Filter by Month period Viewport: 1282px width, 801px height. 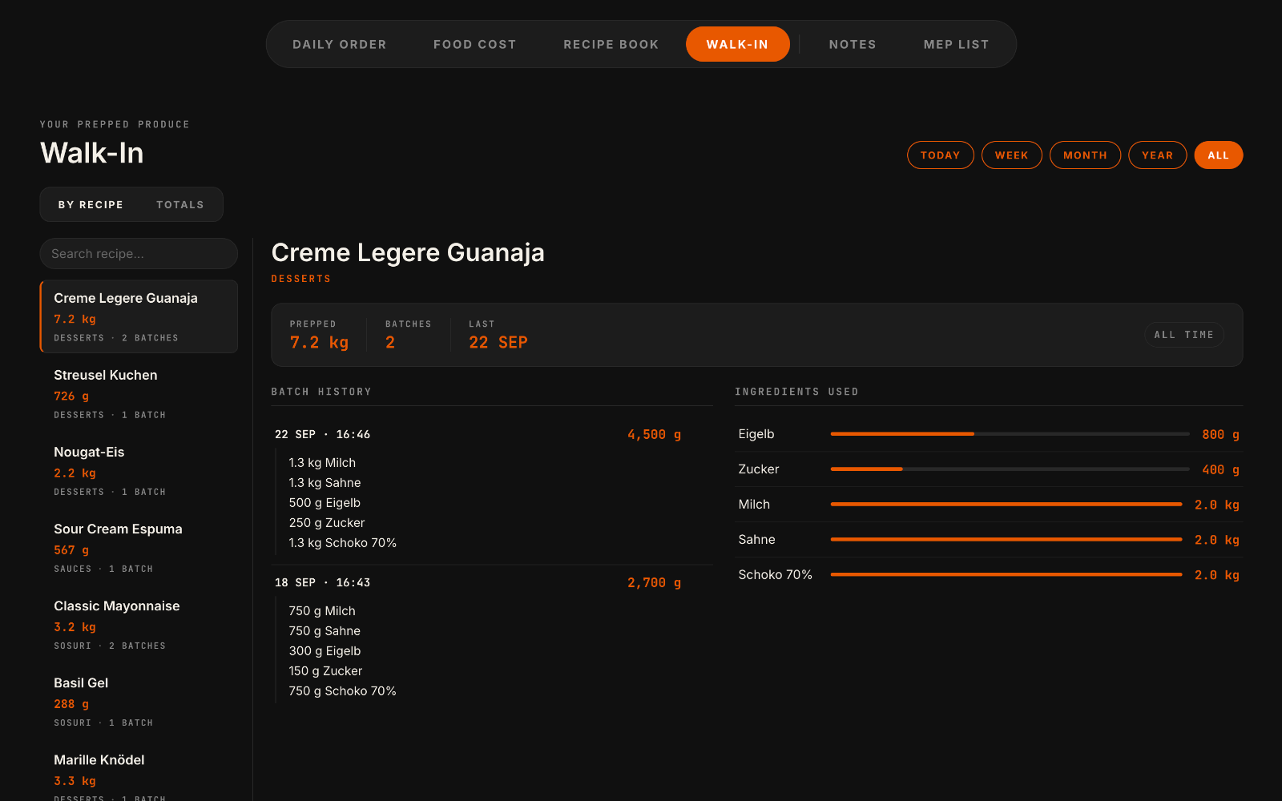[x=1085, y=155]
